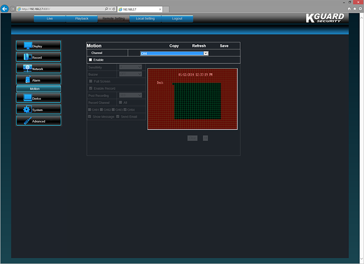Screen dimensions: 364x264
Task: Click the Alarm icon in sidebar
Action: point(27,79)
